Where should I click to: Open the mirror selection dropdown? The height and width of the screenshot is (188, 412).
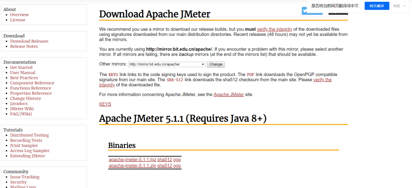click(x=167, y=64)
